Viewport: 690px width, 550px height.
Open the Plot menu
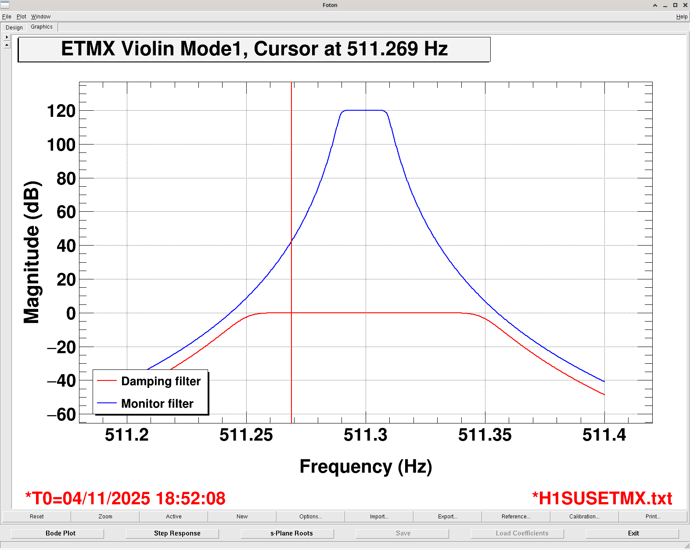[x=21, y=17]
